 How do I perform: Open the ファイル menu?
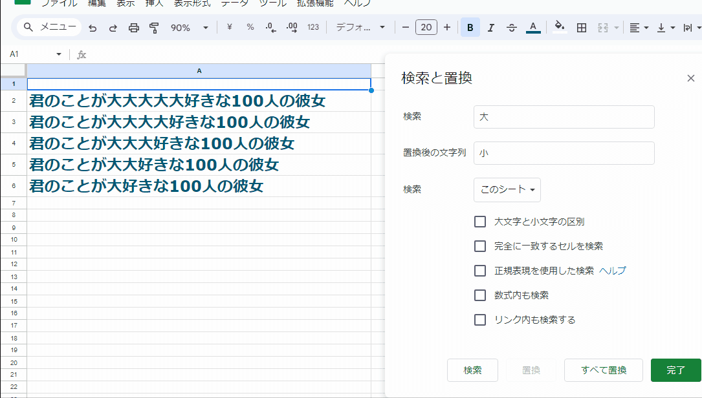[x=59, y=4]
